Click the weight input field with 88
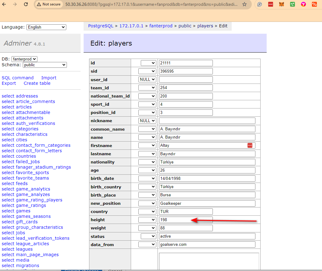The height and width of the screenshot is (271, 322). click(x=186, y=228)
